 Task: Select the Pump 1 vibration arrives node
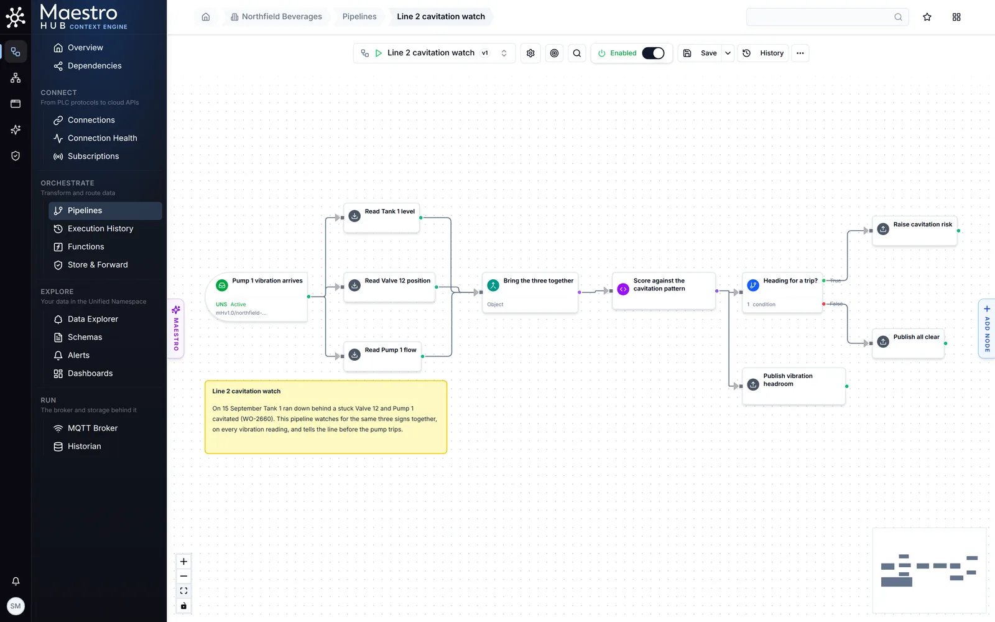click(257, 297)
